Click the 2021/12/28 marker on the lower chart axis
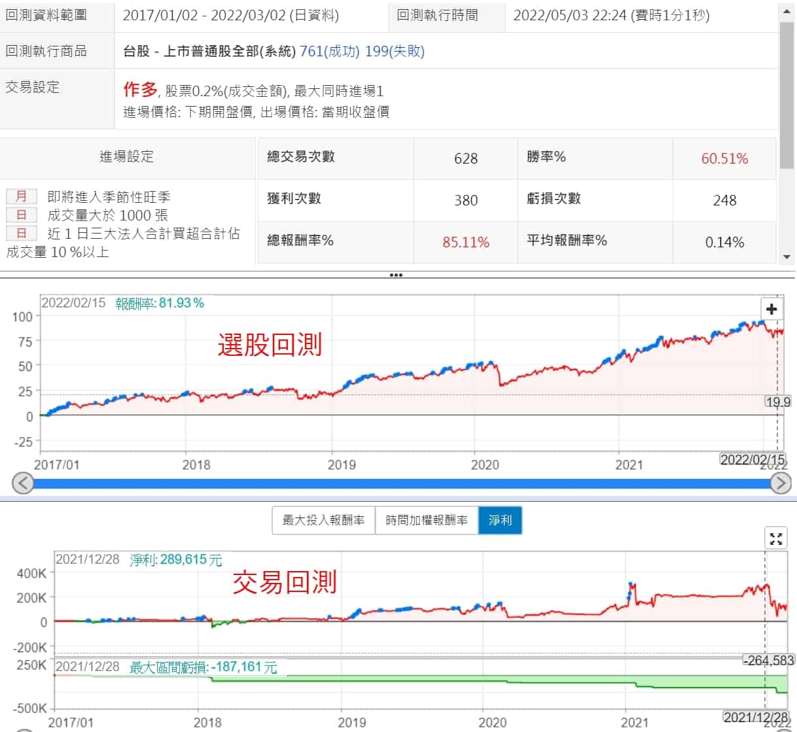Image resolution: width=797 pixels, height=732 pixels. pyautogui.click(x=756, y=717)
